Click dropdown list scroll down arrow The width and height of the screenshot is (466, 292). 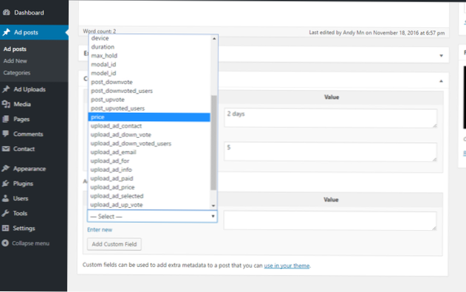click(x=213, y=206)
